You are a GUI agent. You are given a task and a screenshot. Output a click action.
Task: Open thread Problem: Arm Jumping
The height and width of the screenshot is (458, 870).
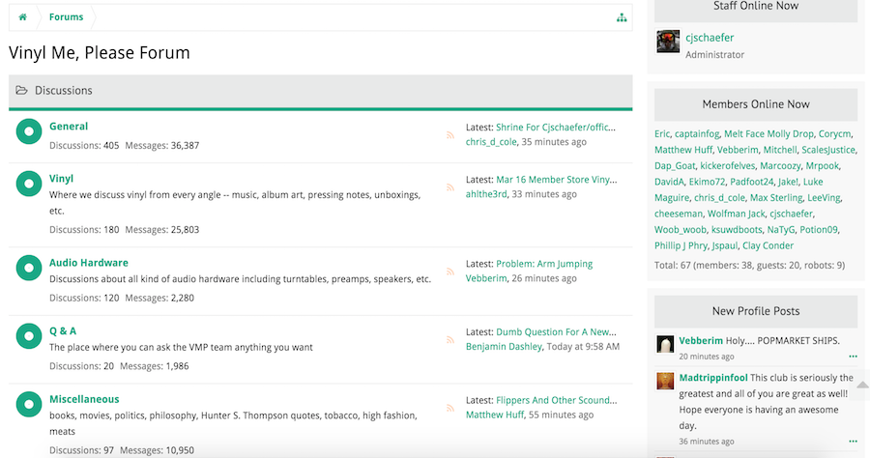coord(544,264)
